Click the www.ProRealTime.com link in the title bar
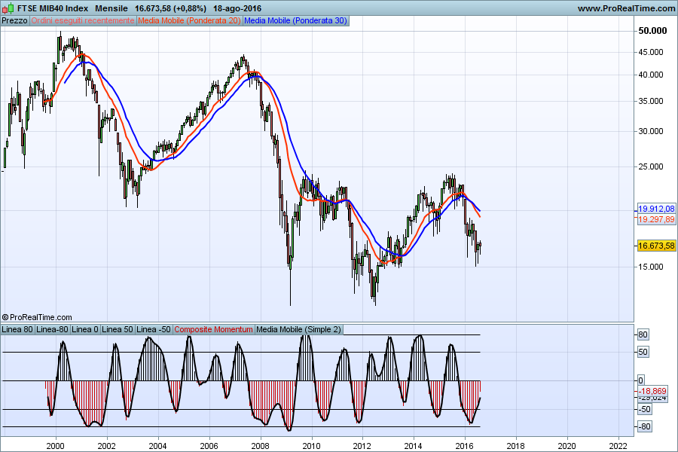This screenshot has width=678, height=452. click(x=626, y=8)
